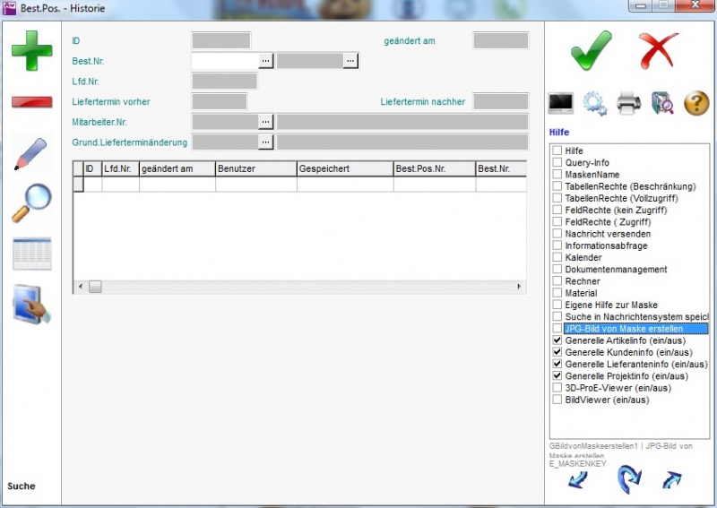Click the red minus delete record icon
Screen dimensions: 717x508
coord(31,101)
